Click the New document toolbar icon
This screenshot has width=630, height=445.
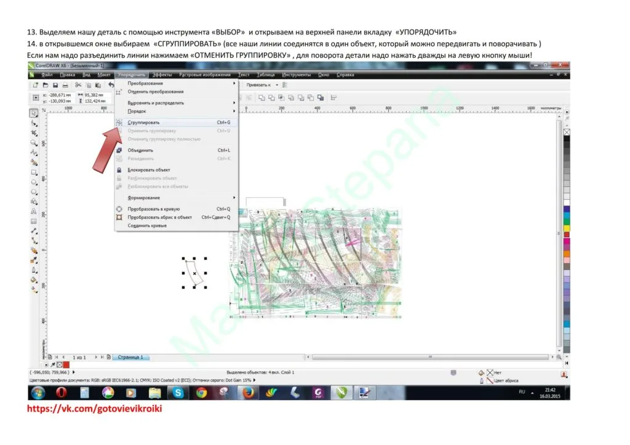tap(35, 85)
